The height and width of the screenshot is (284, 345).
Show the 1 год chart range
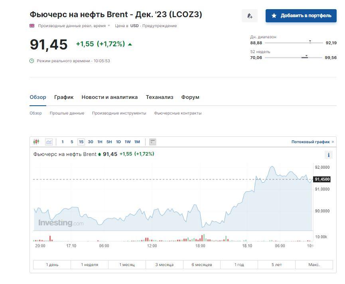click(239, 264)
